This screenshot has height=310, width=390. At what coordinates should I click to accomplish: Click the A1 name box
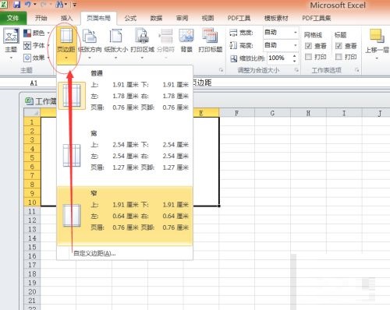pos(34,83)
